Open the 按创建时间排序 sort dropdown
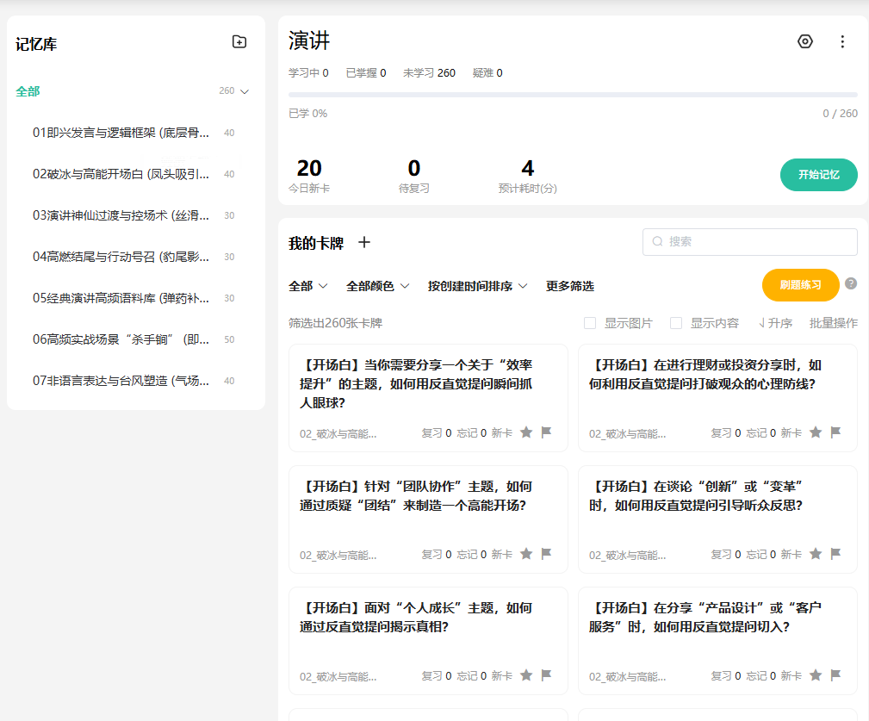This screenshot has height=721, width=869. point(477,286)
